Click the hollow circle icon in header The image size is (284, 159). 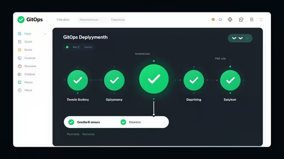(x=220, y=20)
